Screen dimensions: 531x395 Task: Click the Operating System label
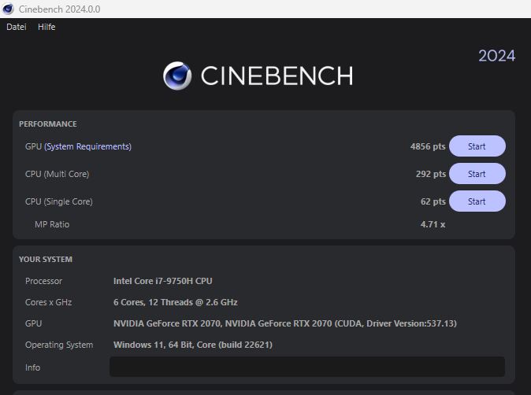pos(59,345)
